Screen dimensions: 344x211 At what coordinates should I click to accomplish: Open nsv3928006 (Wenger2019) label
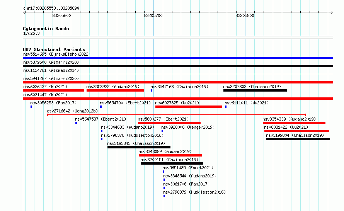188,127
